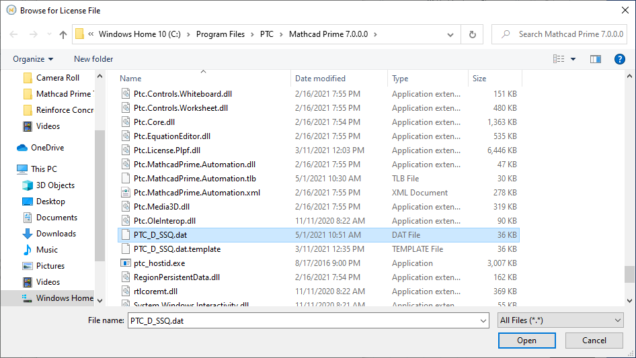Show the preview pane

tap(596, 59)
